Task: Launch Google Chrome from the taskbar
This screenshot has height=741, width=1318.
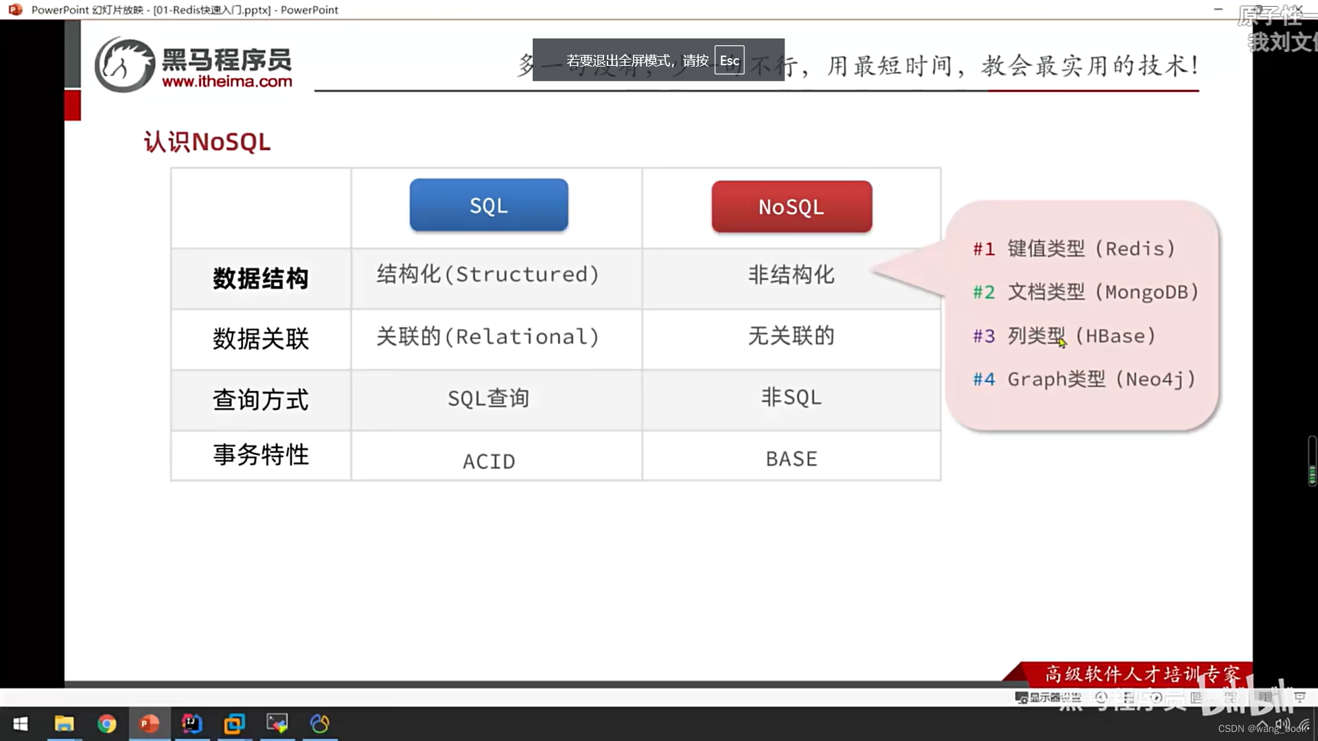Action: pyautogui.click(x=106, y=724)
